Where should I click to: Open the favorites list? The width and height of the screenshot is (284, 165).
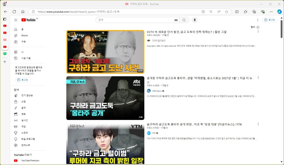pyautogui.click(x=245, y=11)
